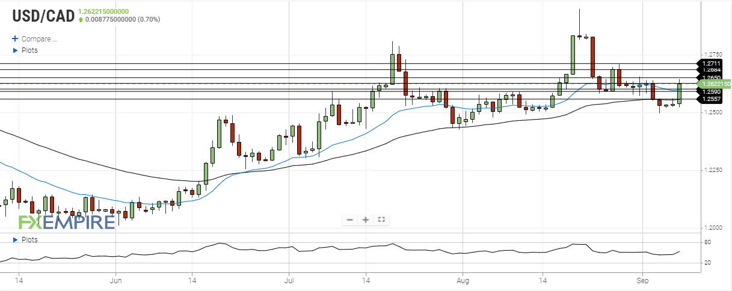732x291 pixels.
Task: Zoom out using the minus button
Action: point(350,219)
